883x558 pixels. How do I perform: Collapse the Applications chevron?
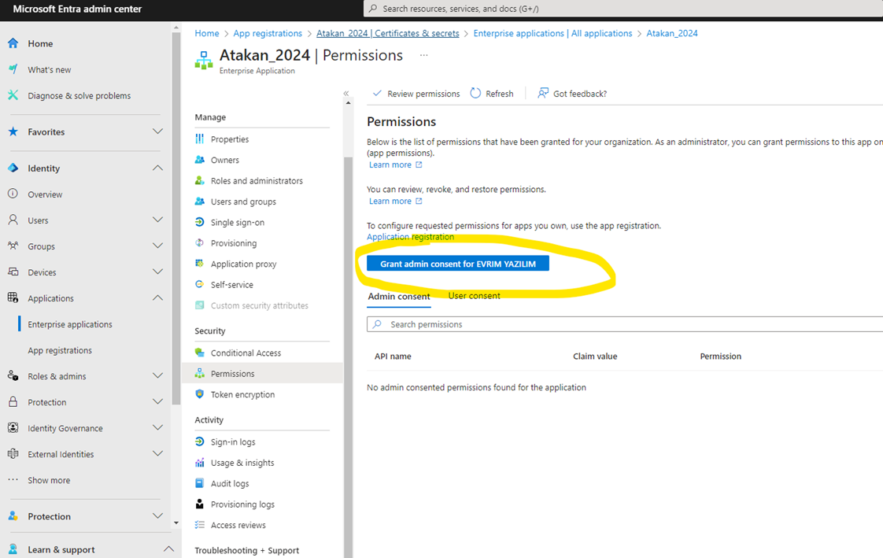[x=157, y=297]
